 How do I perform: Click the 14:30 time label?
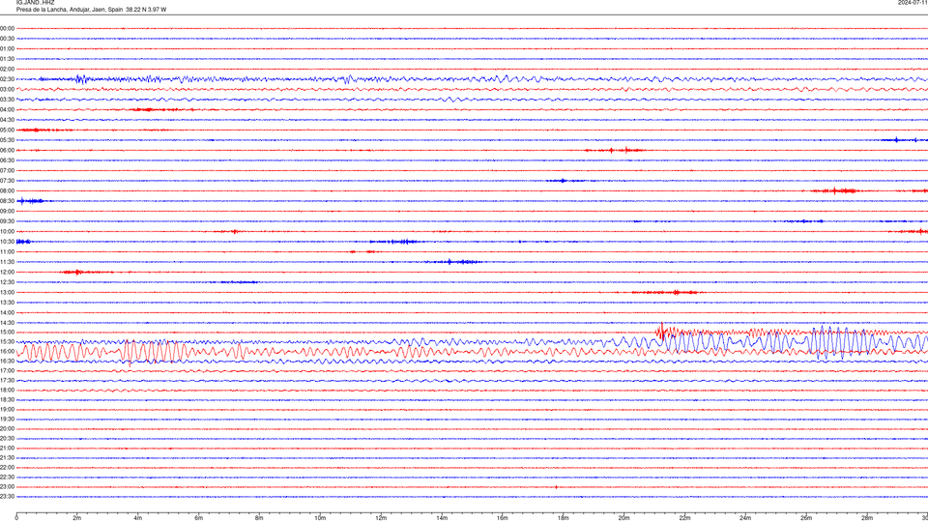(7, 323)
